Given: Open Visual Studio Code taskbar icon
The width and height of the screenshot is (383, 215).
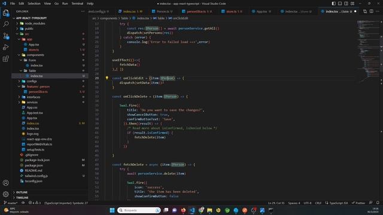Looking at the screenshot, I should [x=192, y=210].
